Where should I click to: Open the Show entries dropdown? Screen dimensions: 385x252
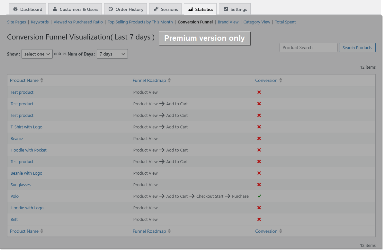(x=37, y=54)
